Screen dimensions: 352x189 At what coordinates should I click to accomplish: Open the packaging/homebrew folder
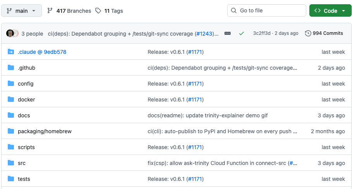point(45,131)
